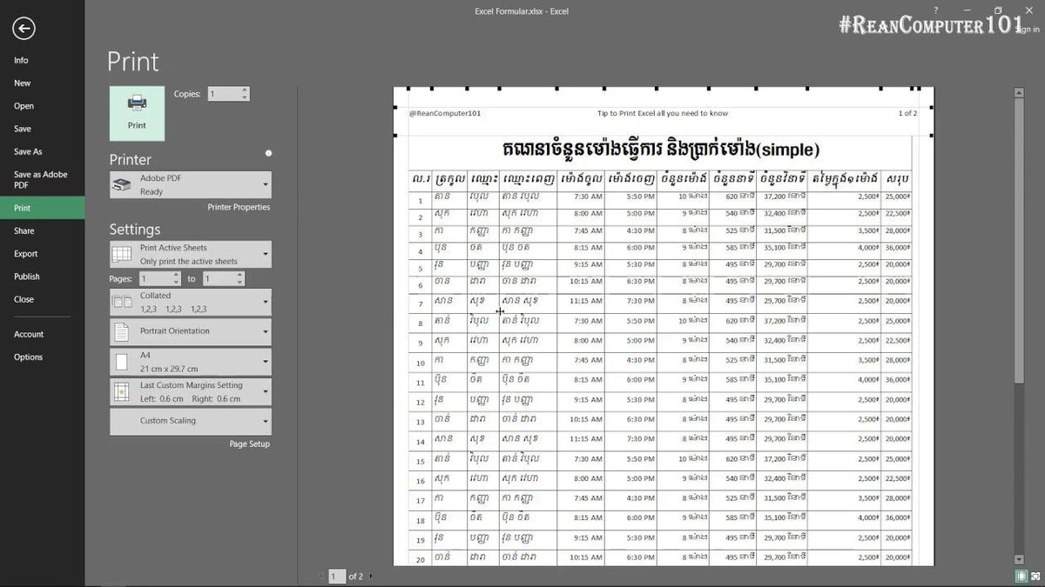Viewport: 1045px width, 587px height.
Task: Click the Back arrow to exit Print view
Action: 24,29
